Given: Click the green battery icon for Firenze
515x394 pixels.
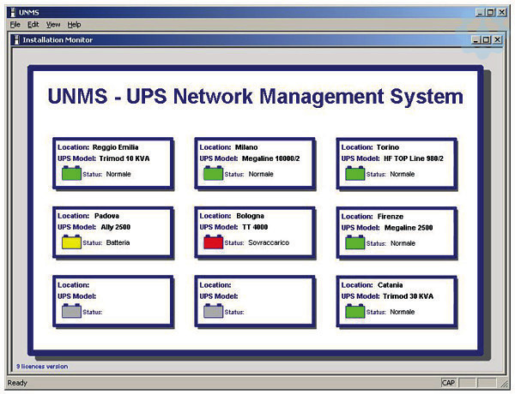Looking at the screenshot, I should [x=355, y=242].
